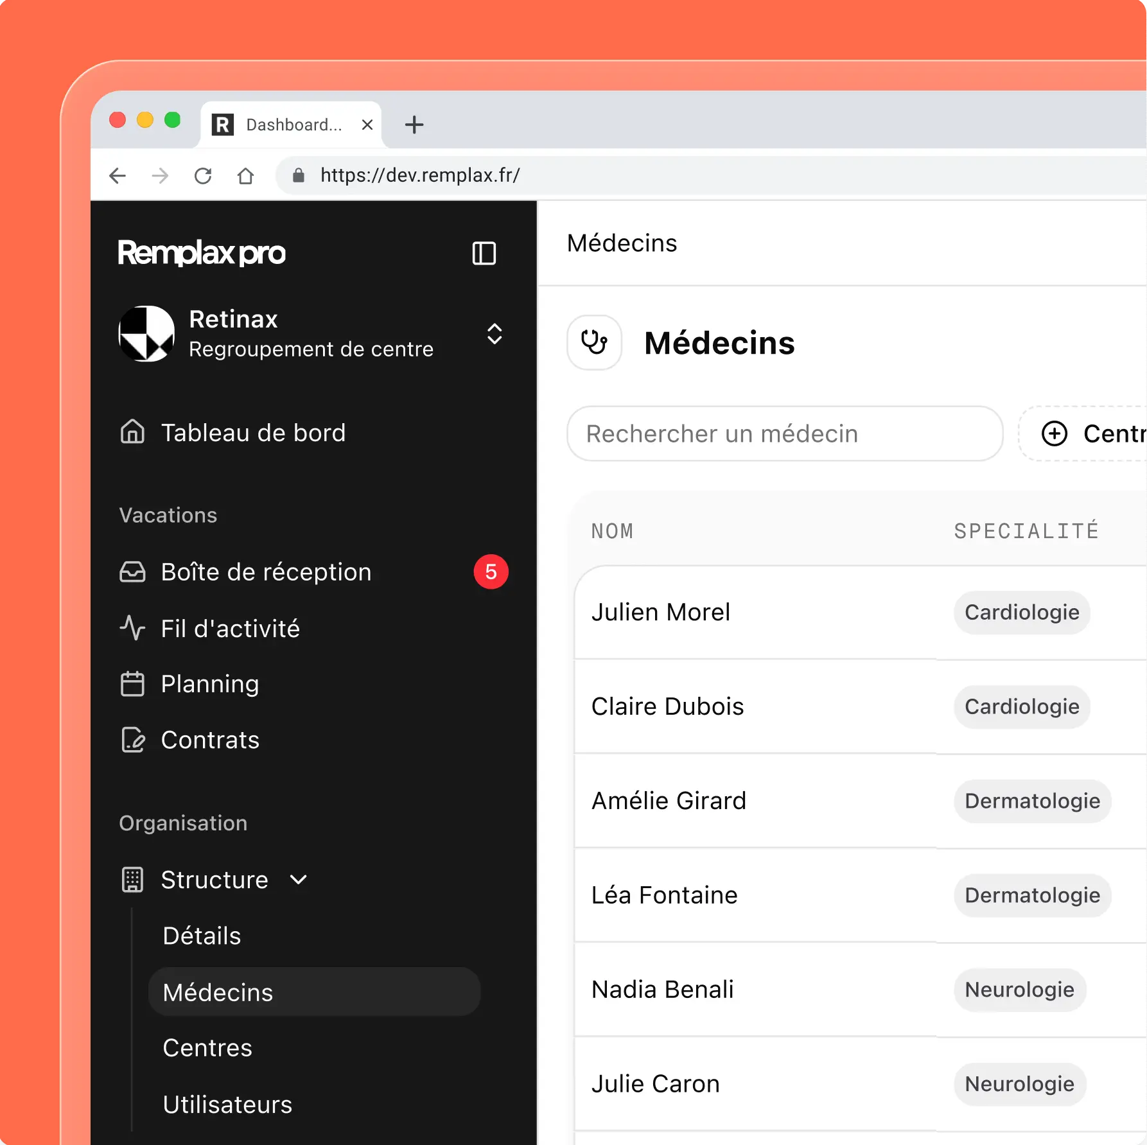
Task: Click Nadia Benali's Neurologie tag
Action: point(1020,990)
